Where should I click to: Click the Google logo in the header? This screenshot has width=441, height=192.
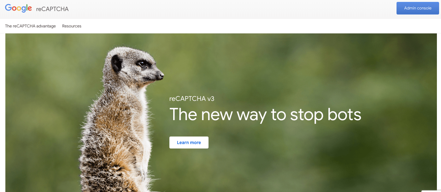(18, 8)
